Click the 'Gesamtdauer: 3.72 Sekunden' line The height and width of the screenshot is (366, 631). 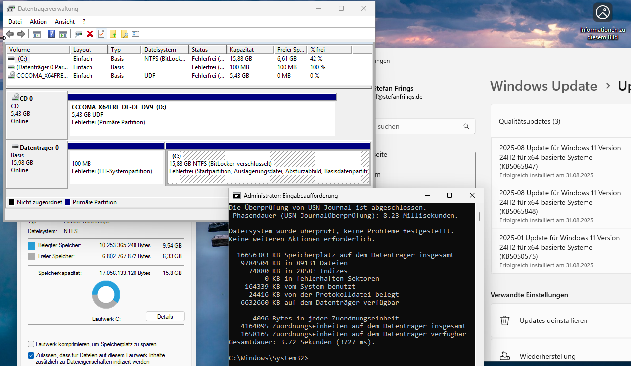point(302,342)
